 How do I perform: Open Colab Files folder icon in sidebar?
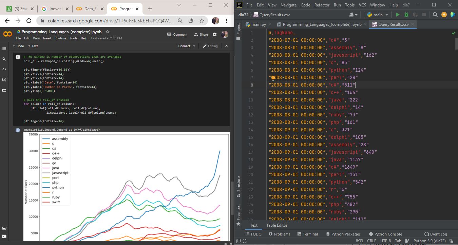pyautogui.click(x=4, y=90)
